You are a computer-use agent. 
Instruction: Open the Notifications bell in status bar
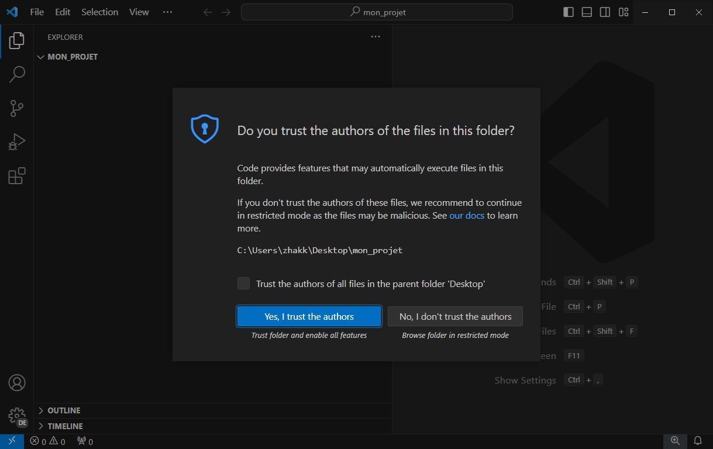697,441
